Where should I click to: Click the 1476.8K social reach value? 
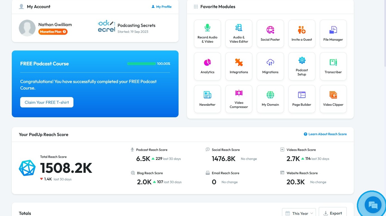click(224, 159)
